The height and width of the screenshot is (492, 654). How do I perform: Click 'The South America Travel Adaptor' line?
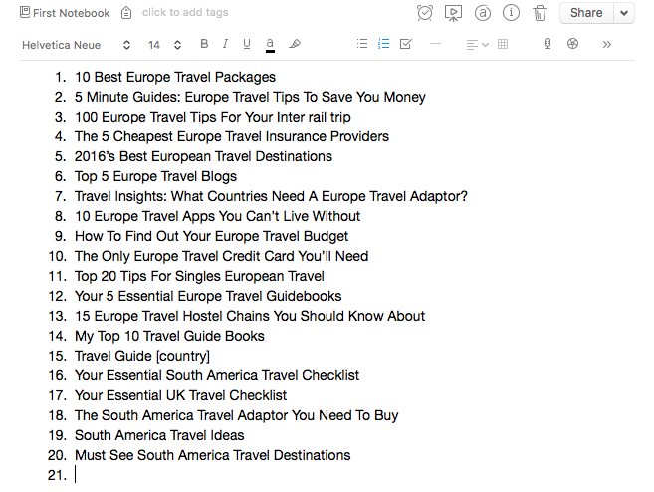[x=237, y=415]
